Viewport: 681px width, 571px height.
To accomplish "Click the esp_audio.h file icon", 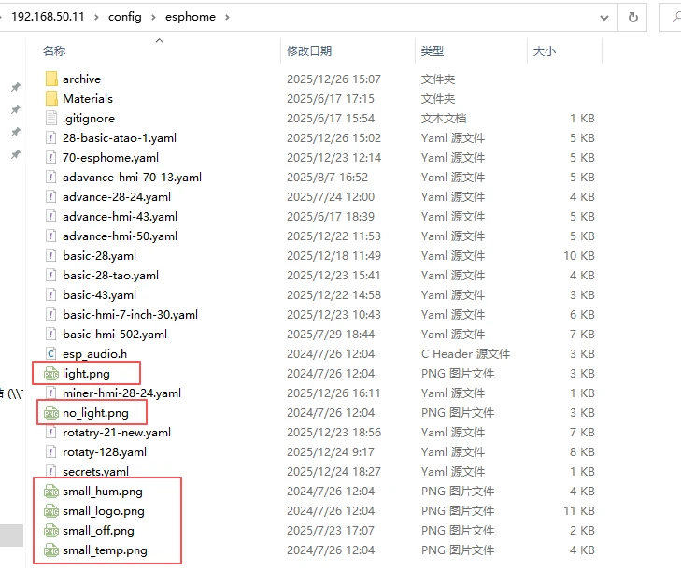I will [x=51, y=354].
